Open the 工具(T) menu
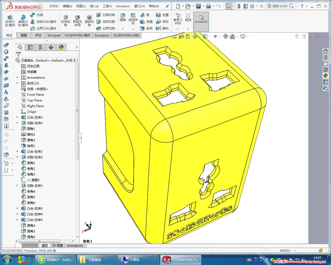The width and height of the screenshot is (331, 265). point(107,6)
